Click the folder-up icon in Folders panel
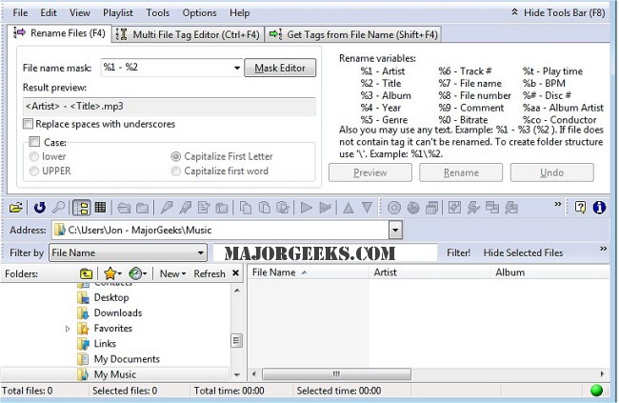The height and width of the screenshot is (403, 619). pos(86,273)
